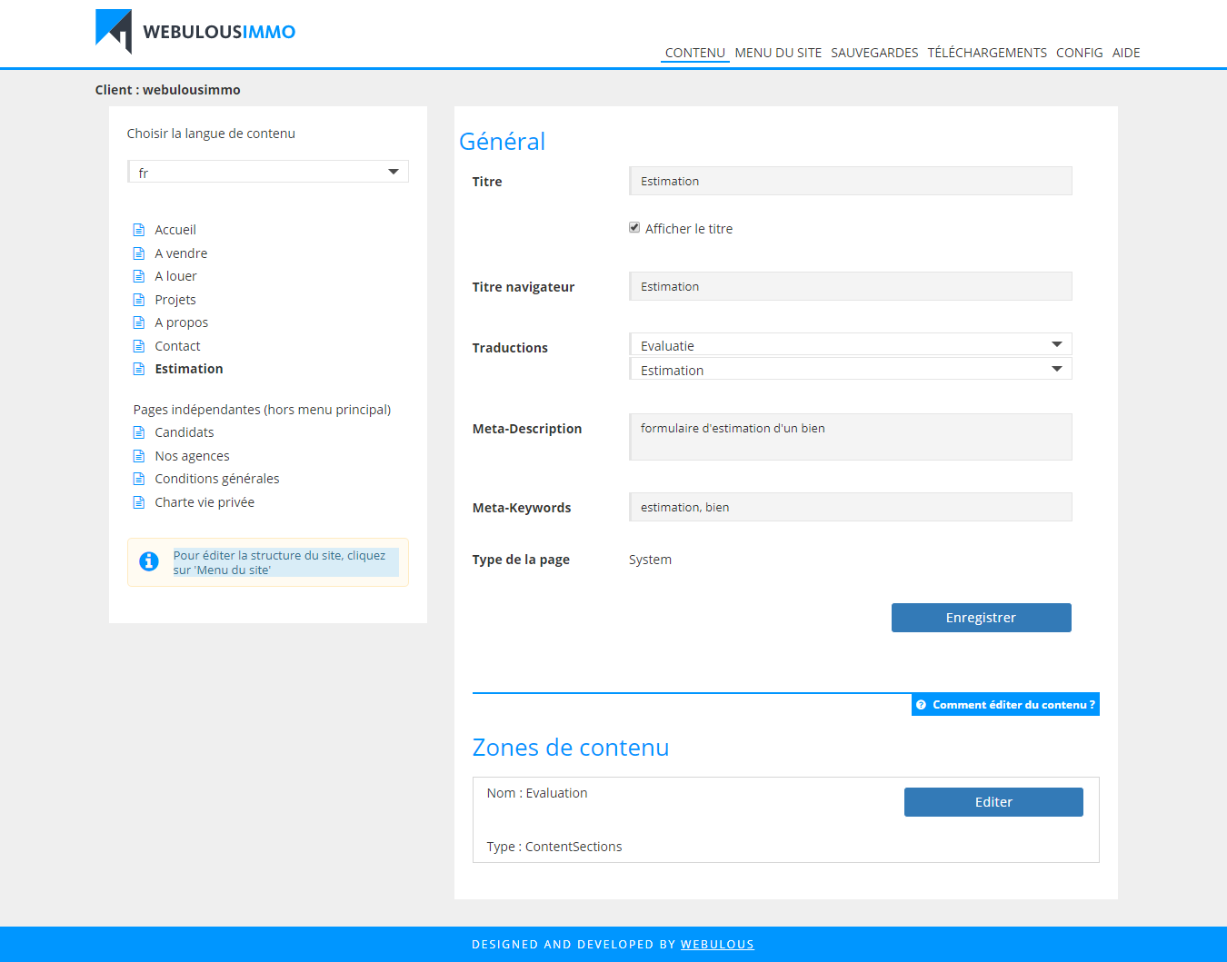
Task: Click the Editer button for Evaluation zone
Action: (993, 802)
